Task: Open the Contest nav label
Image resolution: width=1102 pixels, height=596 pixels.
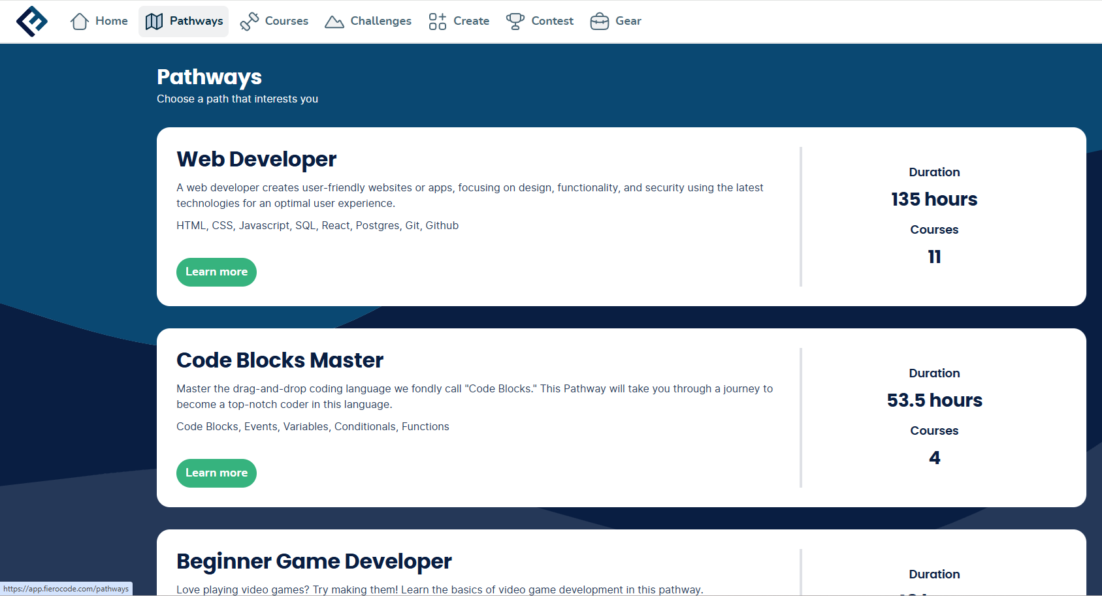Action: (x=553, y=21)
